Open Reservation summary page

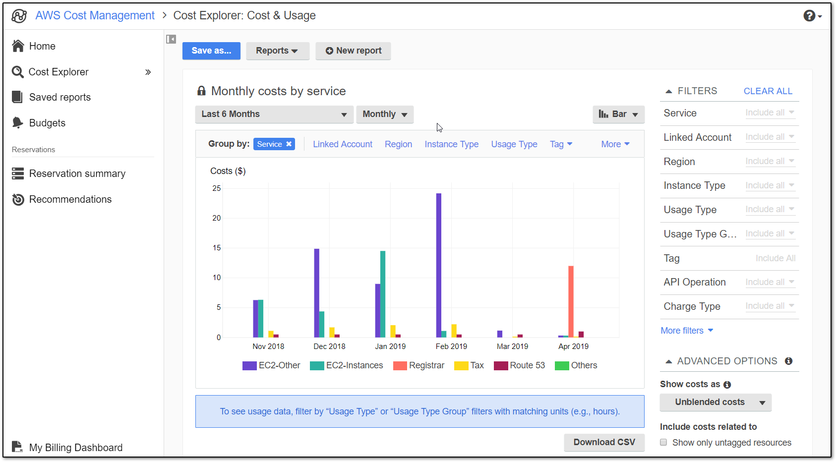(77, 173)
